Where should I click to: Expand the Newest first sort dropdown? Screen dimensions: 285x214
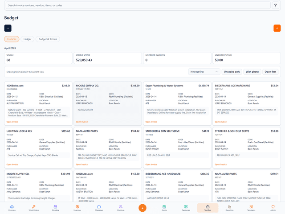(x=204, y=71)
